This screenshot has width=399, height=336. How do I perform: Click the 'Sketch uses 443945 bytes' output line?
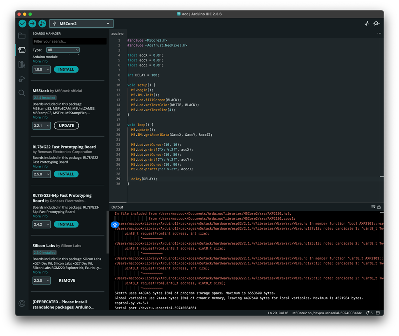pos(195,293)
